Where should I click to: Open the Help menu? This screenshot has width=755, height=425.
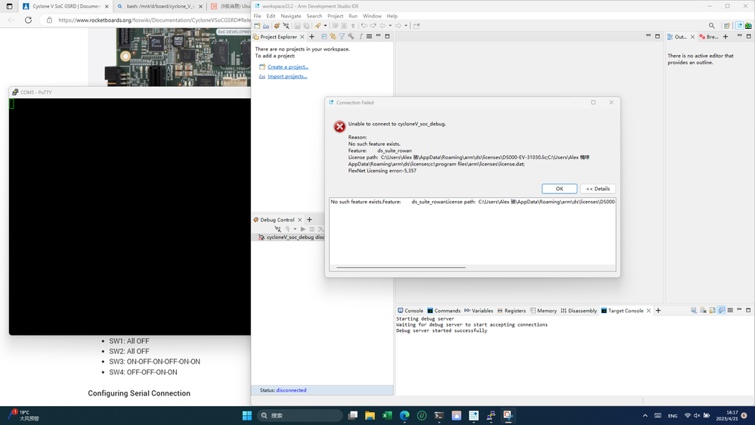click(392, 16)
